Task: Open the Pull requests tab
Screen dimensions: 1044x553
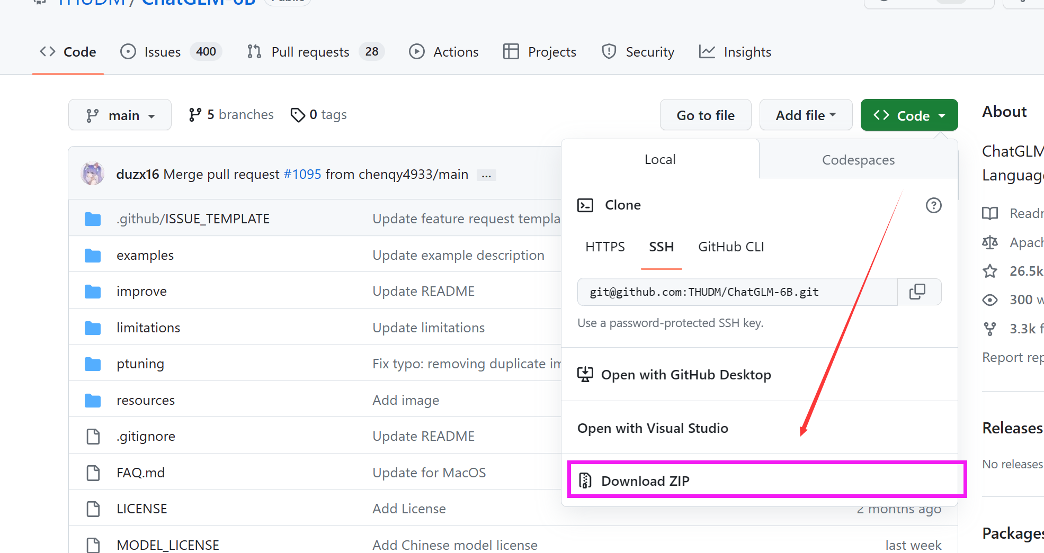Action: pyautogui.click(x=315, y=52)
